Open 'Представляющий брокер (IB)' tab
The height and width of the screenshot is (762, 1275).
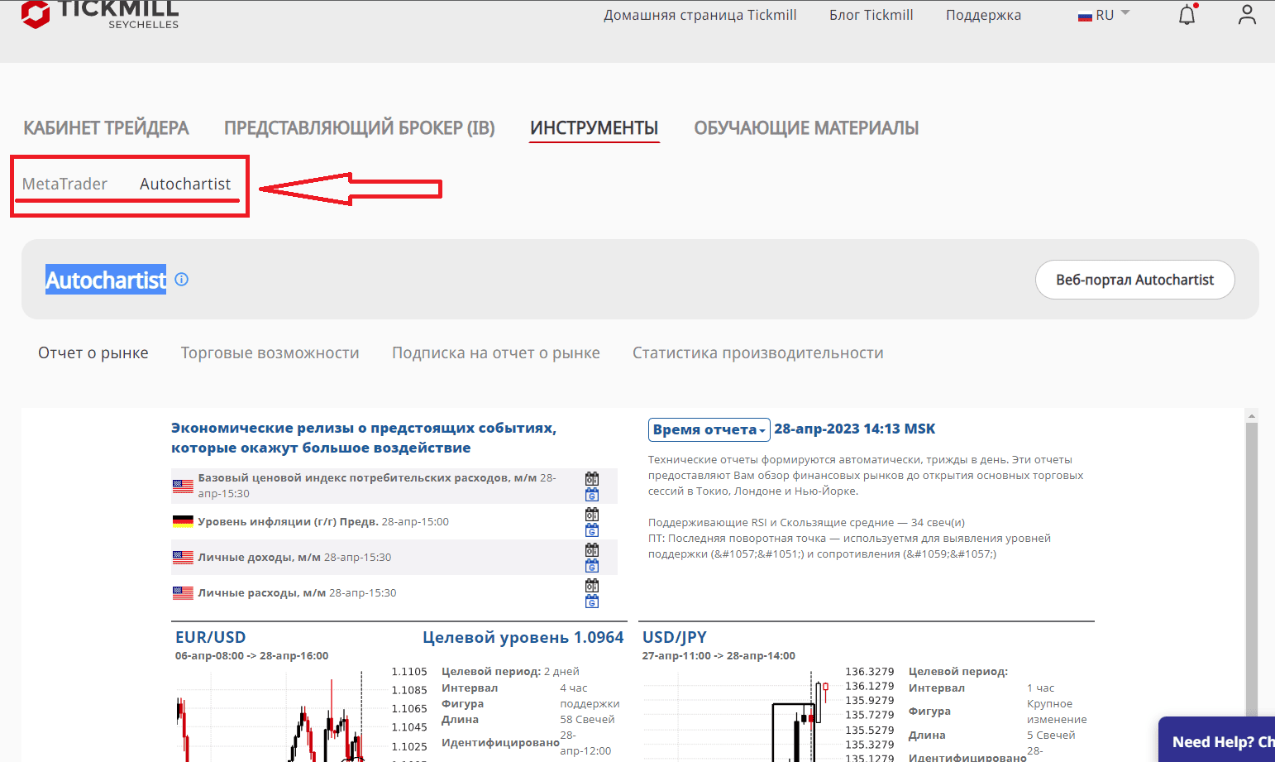click(360, 128)
